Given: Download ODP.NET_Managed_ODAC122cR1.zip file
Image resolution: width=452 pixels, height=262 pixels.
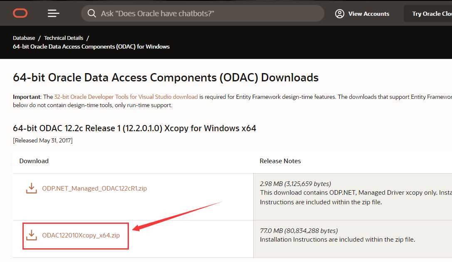Looking at the screenshot, I should tap(94, 188).
